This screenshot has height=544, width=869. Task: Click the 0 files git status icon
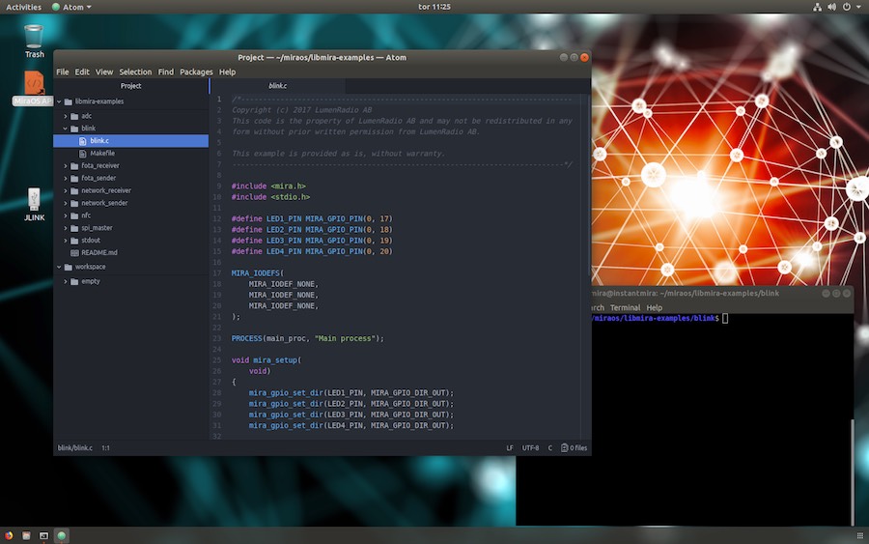[564, 447]
